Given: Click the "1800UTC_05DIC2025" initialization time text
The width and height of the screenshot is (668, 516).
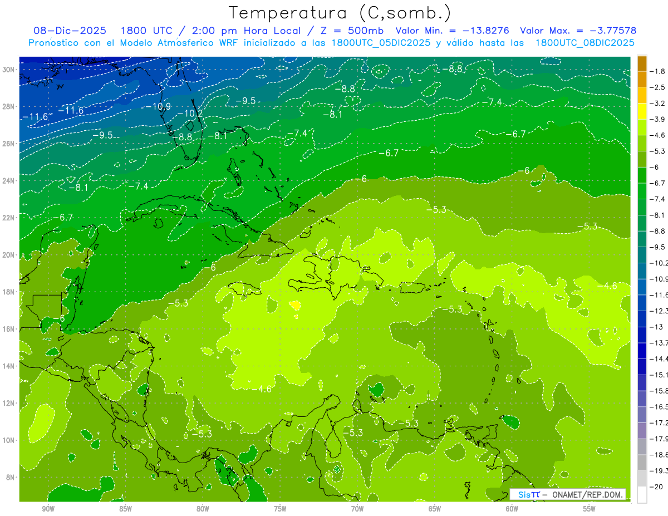Looking at the screenshot, I should [381, 43].
